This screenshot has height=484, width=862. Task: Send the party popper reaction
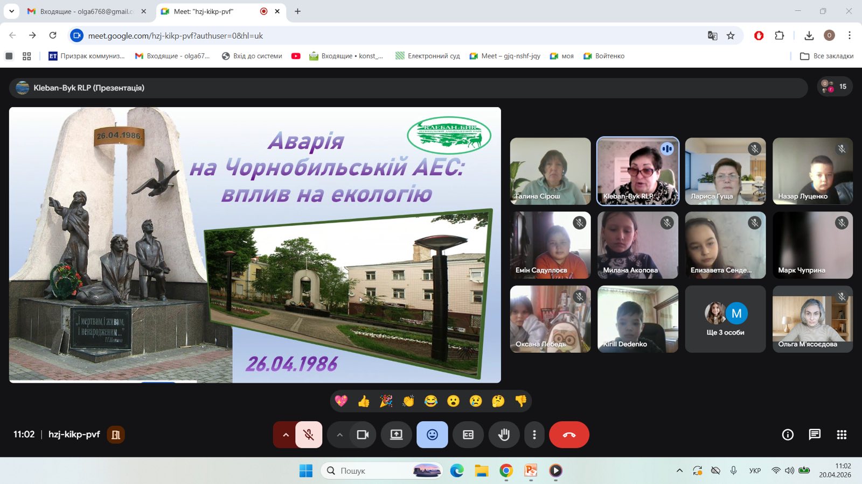pos(386,401)
